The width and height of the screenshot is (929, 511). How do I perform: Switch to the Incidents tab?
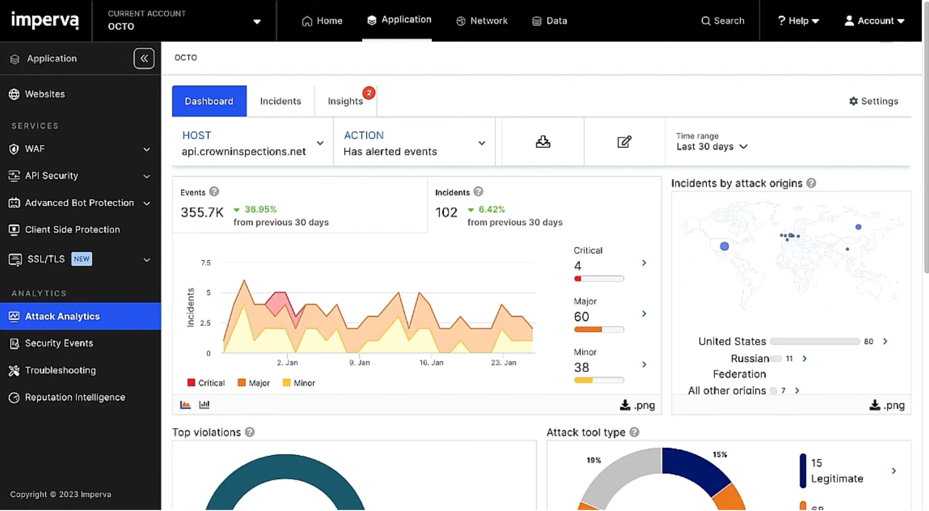[x=280, y=101]
